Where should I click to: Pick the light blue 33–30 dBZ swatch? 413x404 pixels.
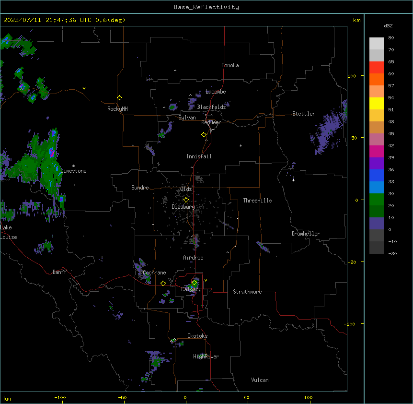coord(377,187)
